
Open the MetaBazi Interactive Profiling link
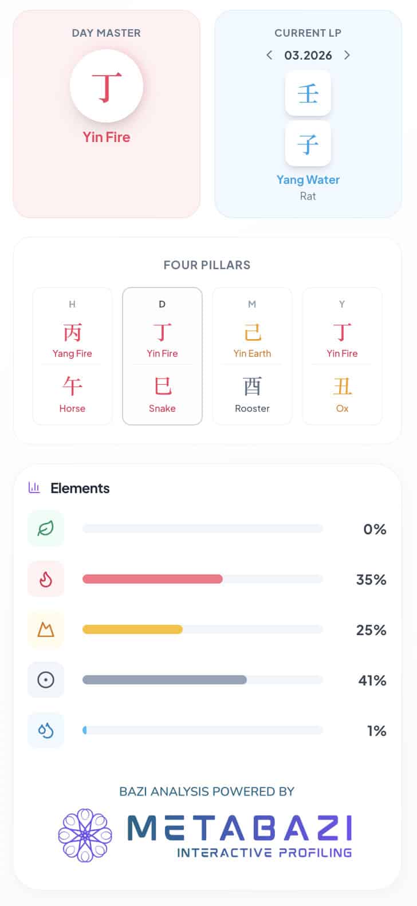[239, 836]
